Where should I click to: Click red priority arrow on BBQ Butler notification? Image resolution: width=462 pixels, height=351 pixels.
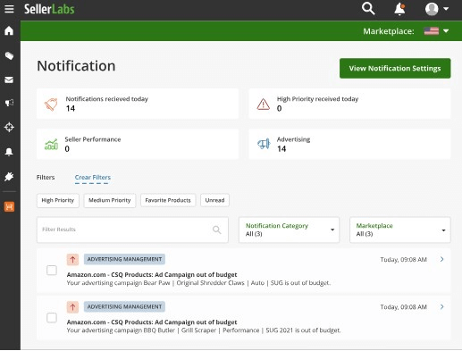coord(72,307)
